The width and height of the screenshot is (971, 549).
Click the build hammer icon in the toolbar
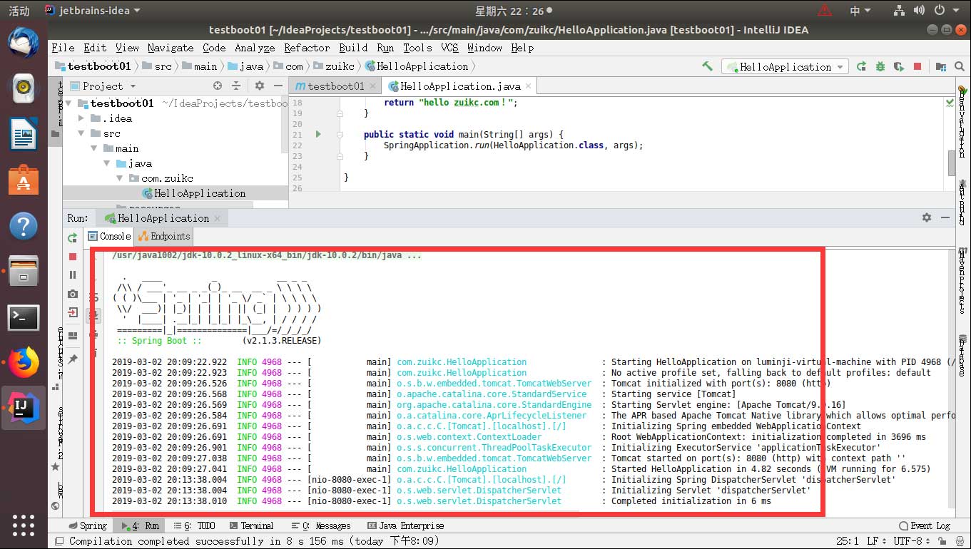point(707,66)
